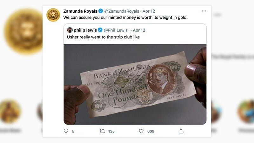Click the share upload icon
The height and width of the screenshot is (143, 254).
point(181,131)
